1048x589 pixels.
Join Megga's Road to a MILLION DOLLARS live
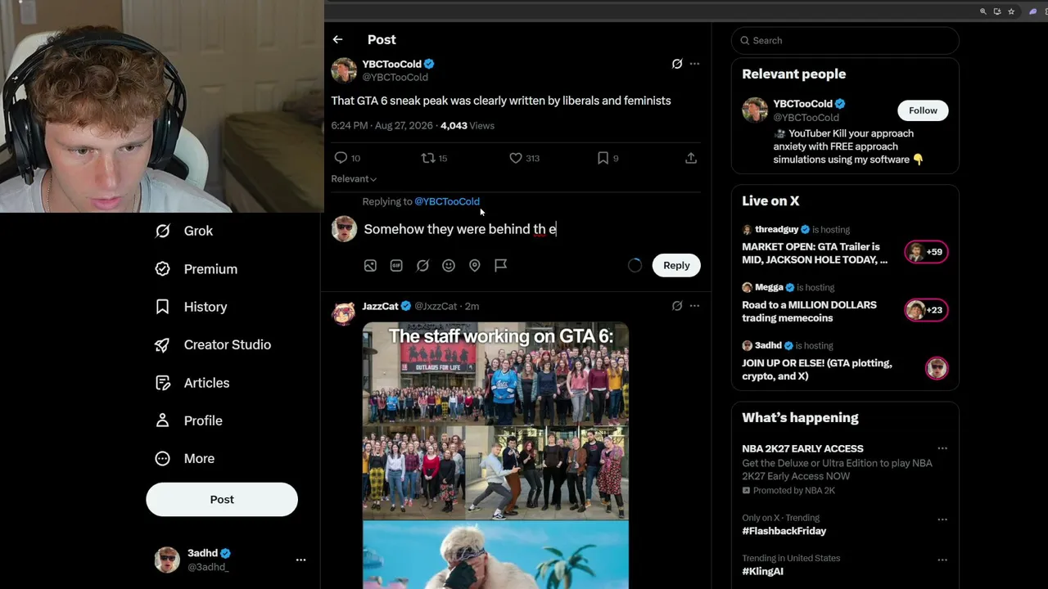click(x=809, y=311)
